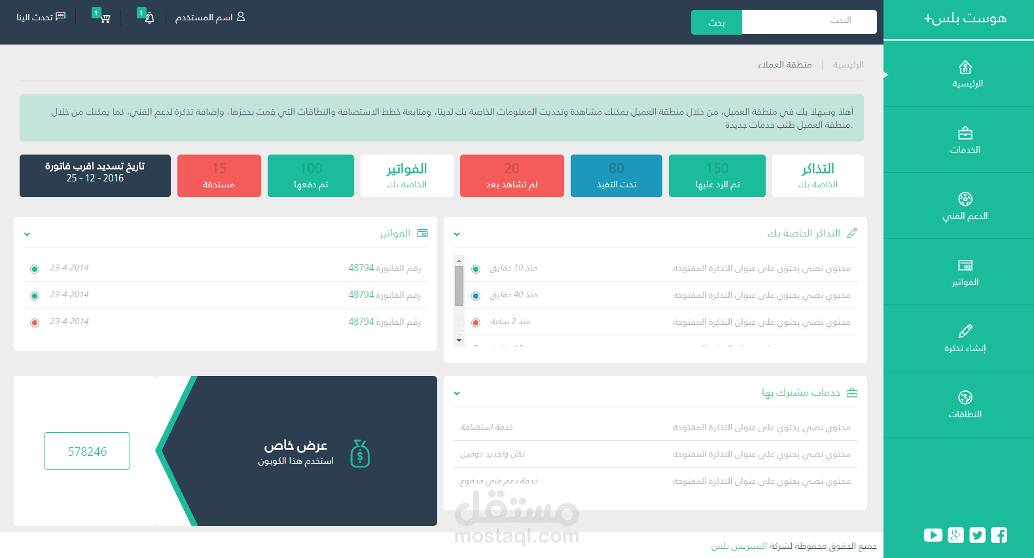The image size is (1034, 558).
Task: Select النطاقات label in sidebar
Action: (965, 415)
